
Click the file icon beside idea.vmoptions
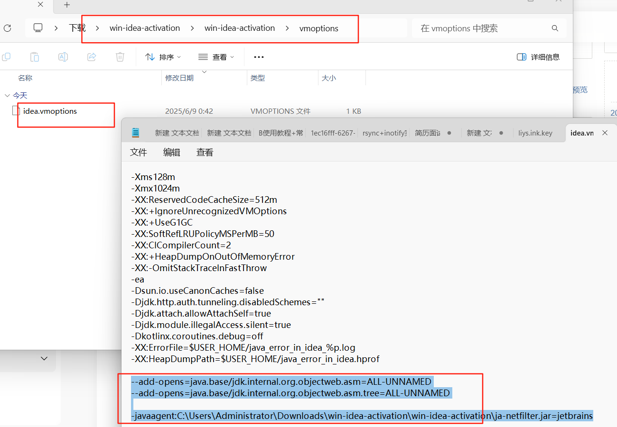(16, 111)
